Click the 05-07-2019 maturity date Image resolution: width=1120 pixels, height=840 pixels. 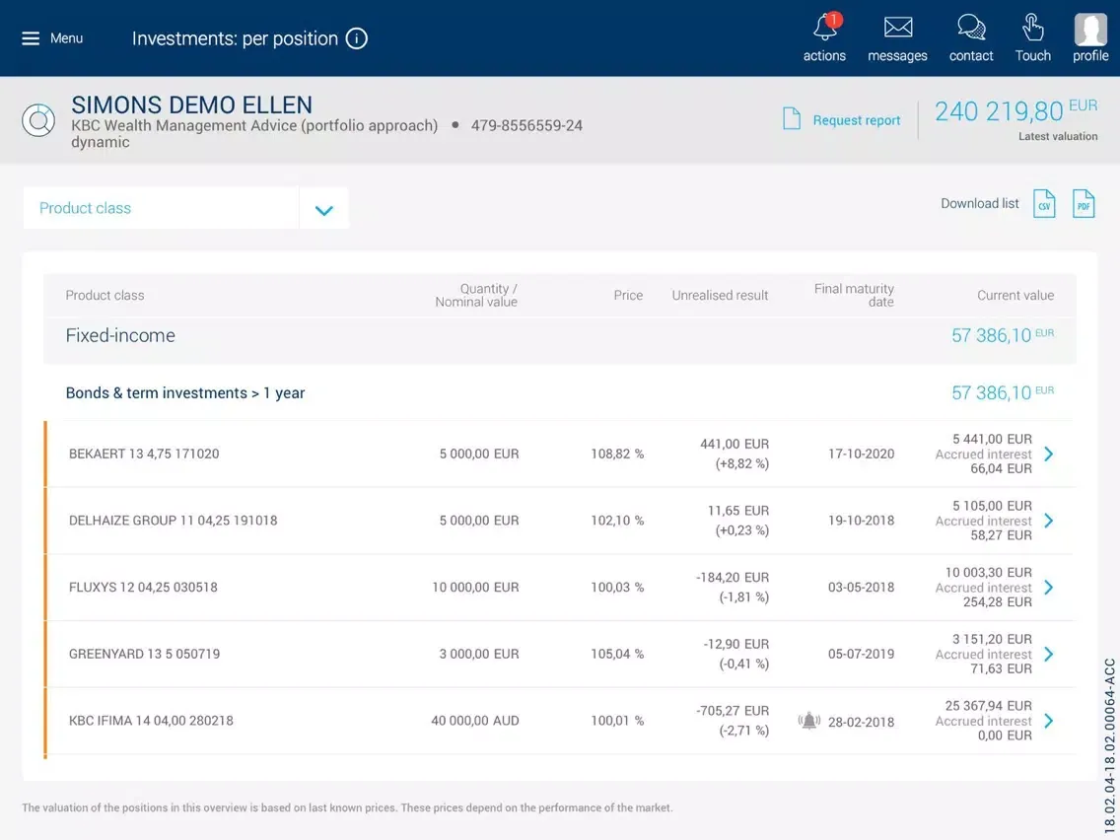pos(861,654)
